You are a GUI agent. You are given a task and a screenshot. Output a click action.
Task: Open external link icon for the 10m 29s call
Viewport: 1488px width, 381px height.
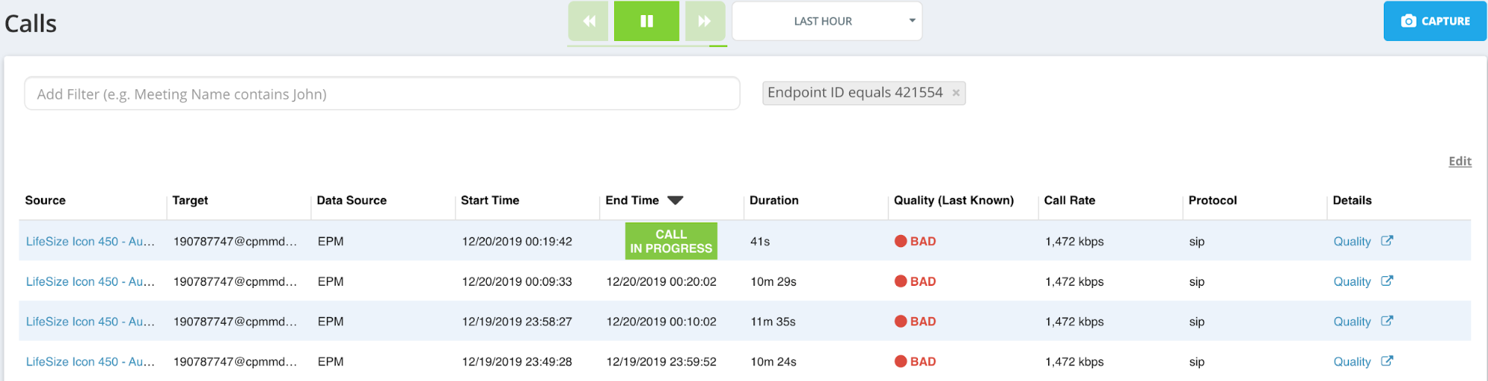click(x=1387, y=281)
